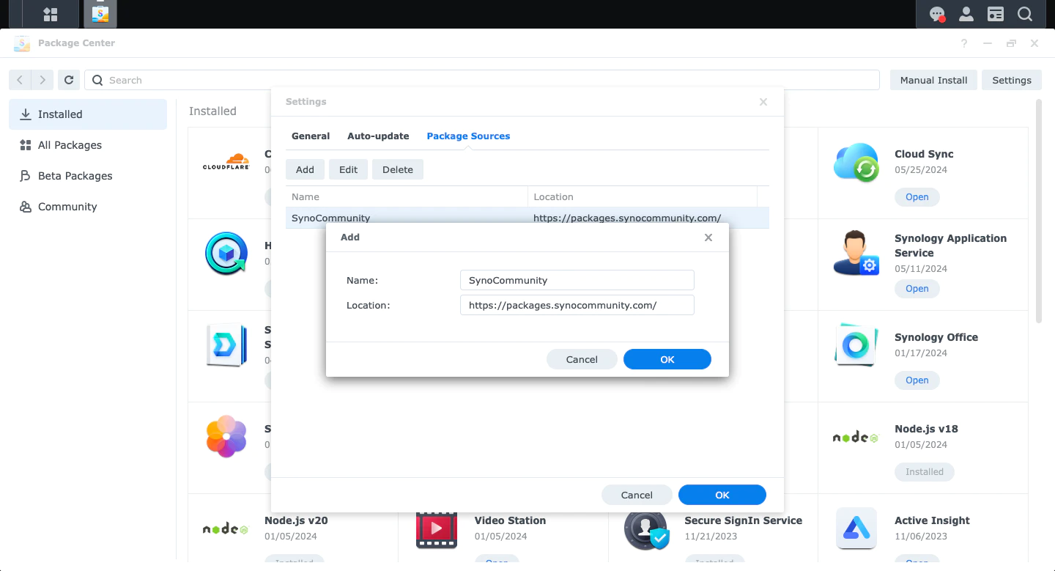The height and width of the screenshot is (571, 1055).
Task: Click the Cloud Sync package icon
Action: 856,163
